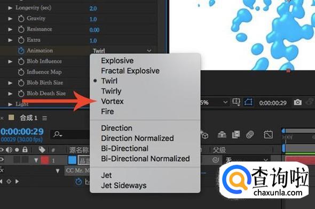Click the timeline search field
The image size is (315, 209).
(70, 134)
